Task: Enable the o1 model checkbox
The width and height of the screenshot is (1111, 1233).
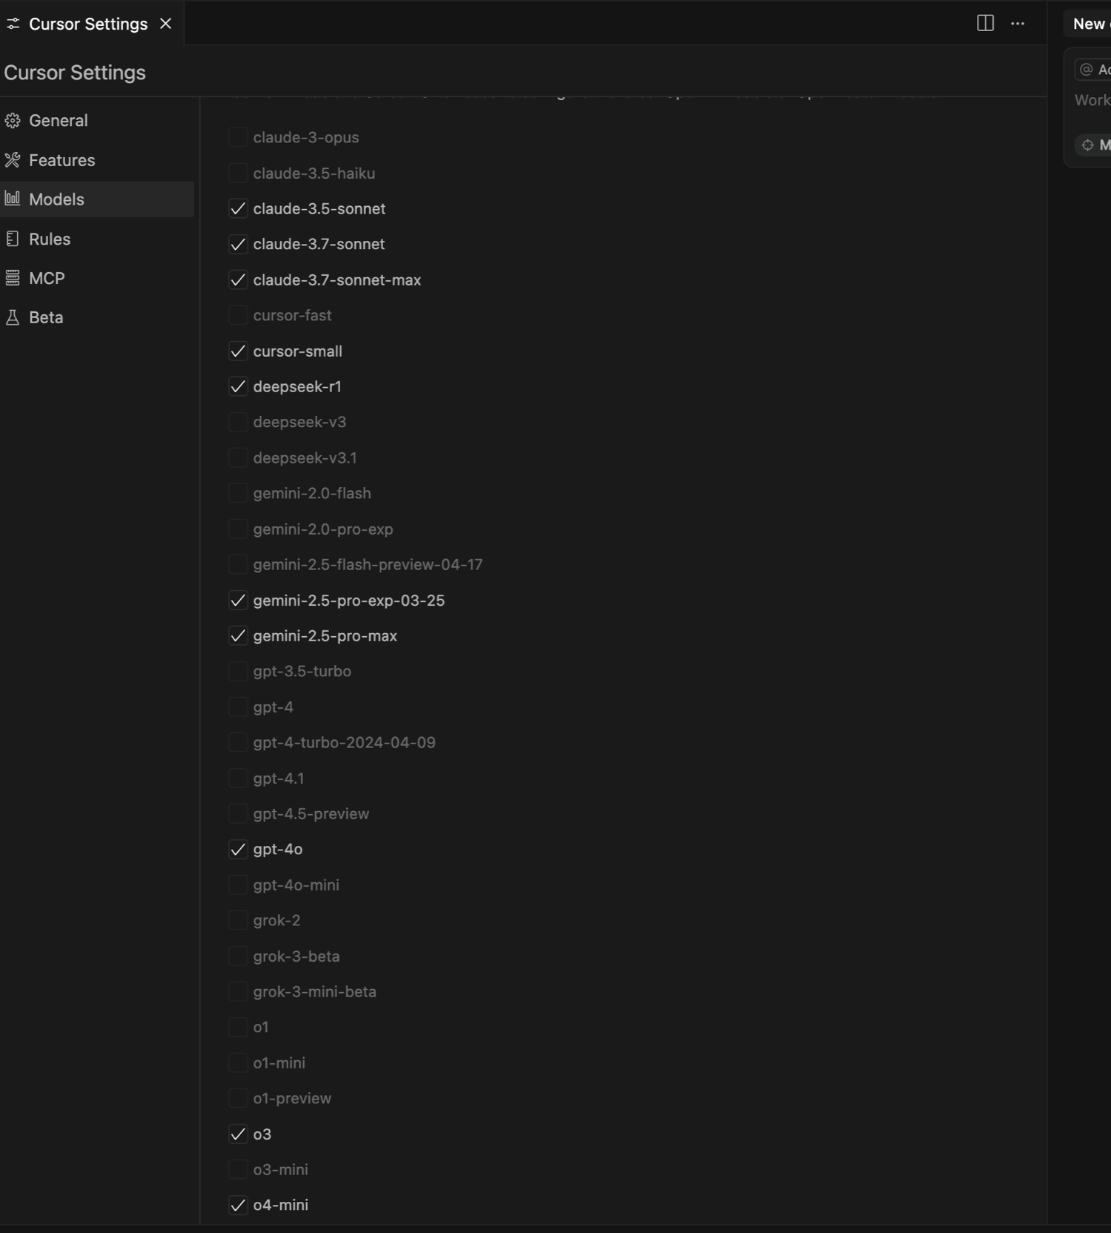Action: (x=238, y=1027)
